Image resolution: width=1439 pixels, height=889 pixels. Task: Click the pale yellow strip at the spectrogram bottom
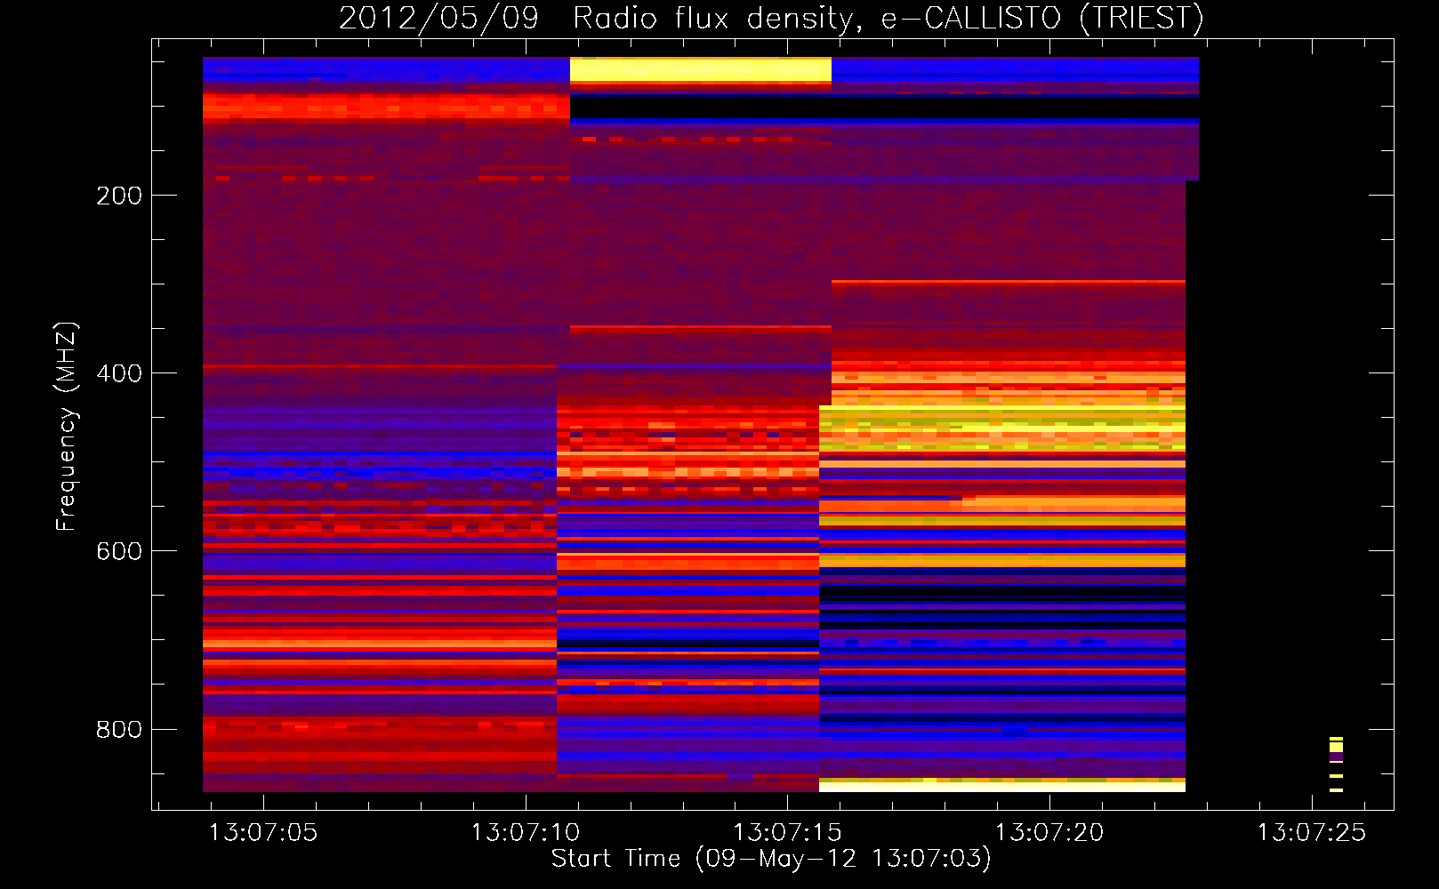coord(1002,785)
